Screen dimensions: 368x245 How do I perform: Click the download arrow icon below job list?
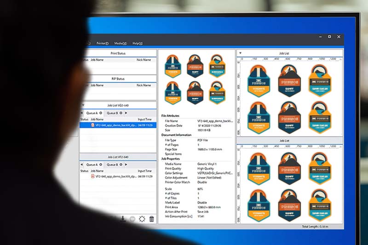123,219
